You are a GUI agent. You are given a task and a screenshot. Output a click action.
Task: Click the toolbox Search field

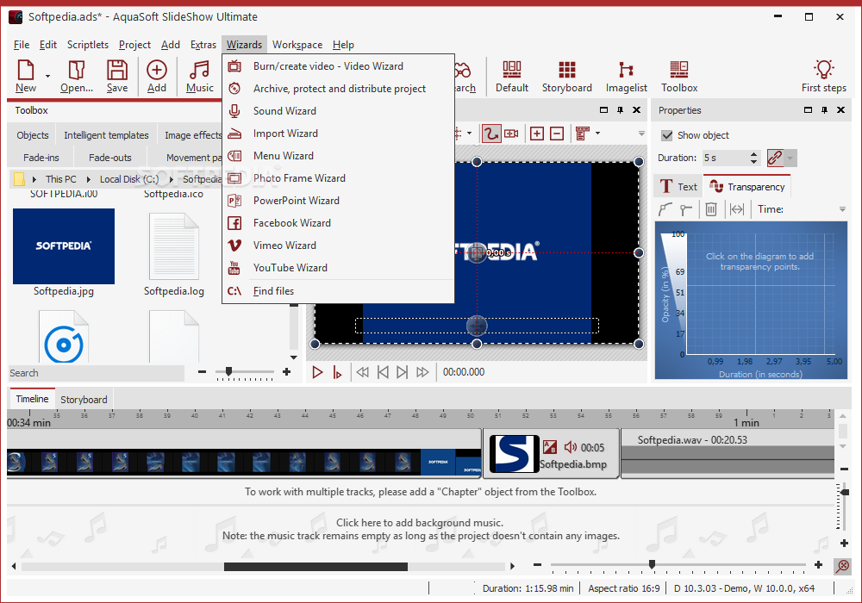coord(97,374)
